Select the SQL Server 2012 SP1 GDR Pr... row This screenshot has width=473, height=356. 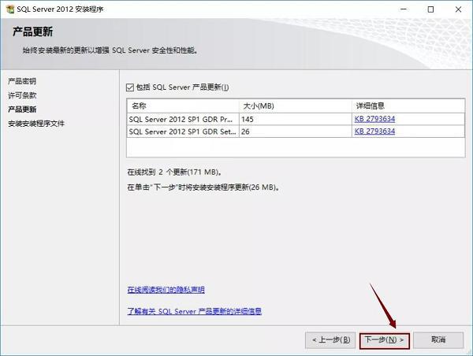pyautogui.click(x=181, y=119)
